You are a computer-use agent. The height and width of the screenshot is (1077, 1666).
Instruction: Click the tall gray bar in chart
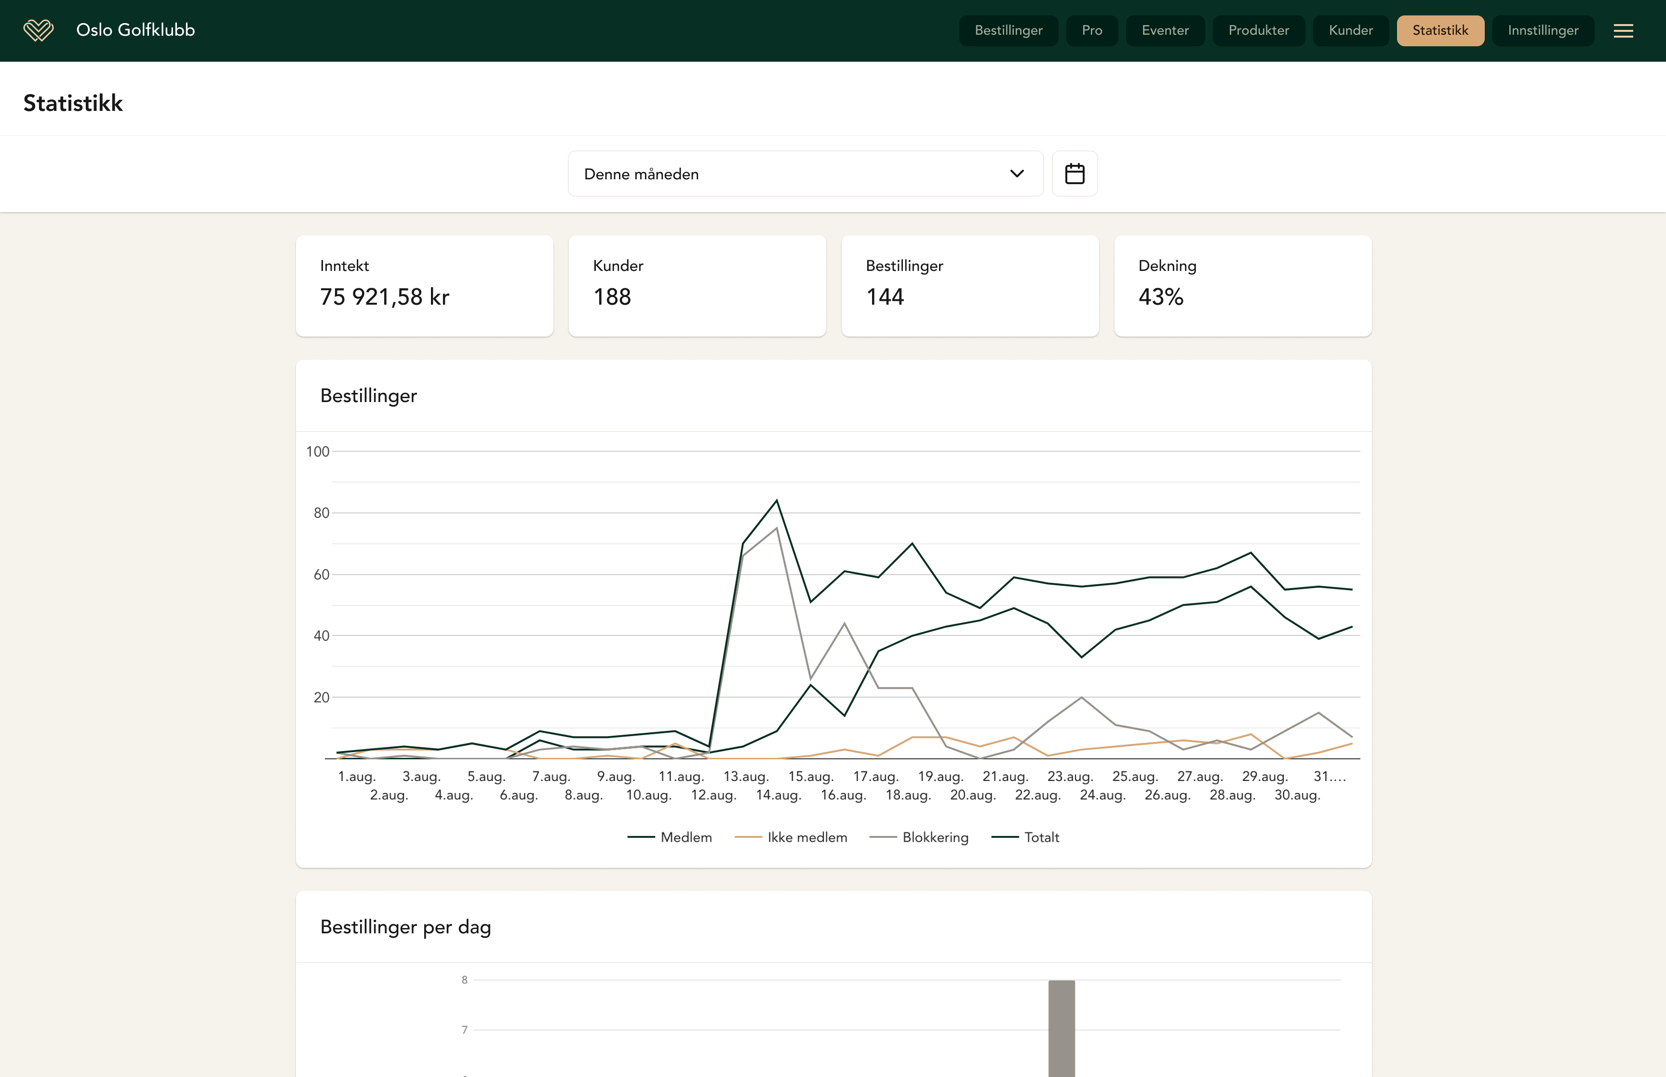click(1061, 1028)
